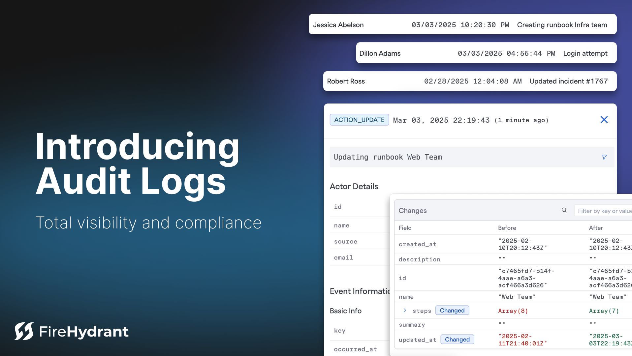Click the After updated_at value 2025-03-03
Image resolution: width=632 pixels, height=356 pixels.
tap(611, 340)
